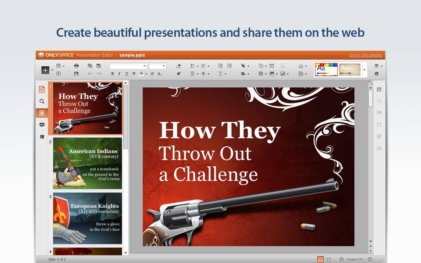This screenshot has width=421, height=263.
Task: Follow the Go to Documents link
Action: point(366,55)
